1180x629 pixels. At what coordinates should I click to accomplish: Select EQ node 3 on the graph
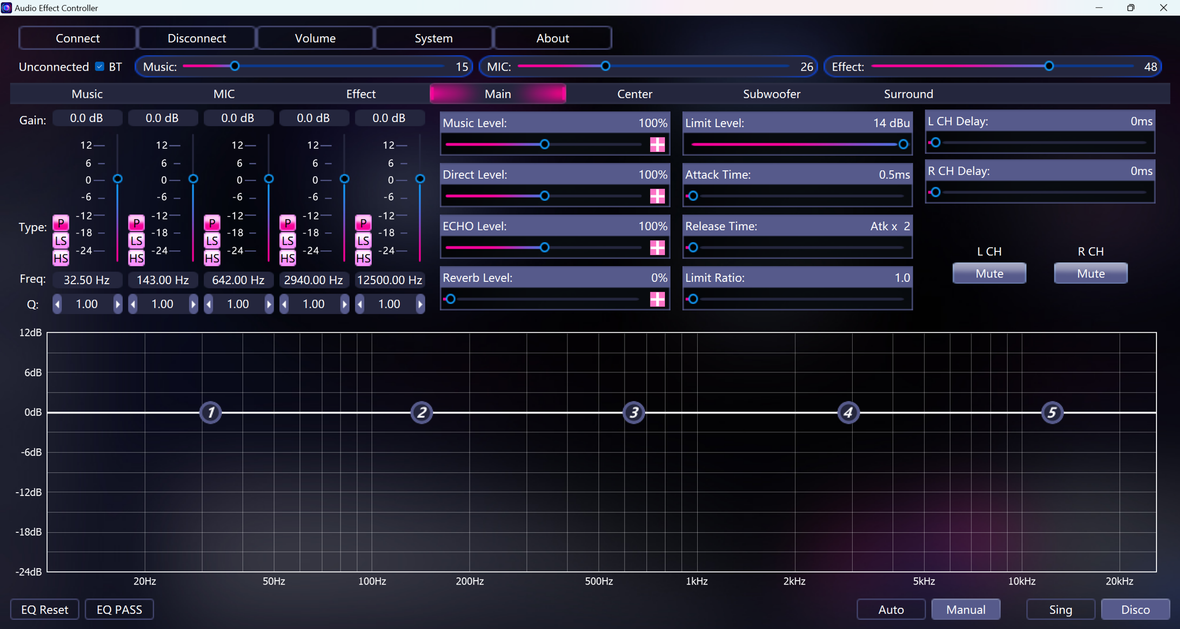click(x=634, y=413)
